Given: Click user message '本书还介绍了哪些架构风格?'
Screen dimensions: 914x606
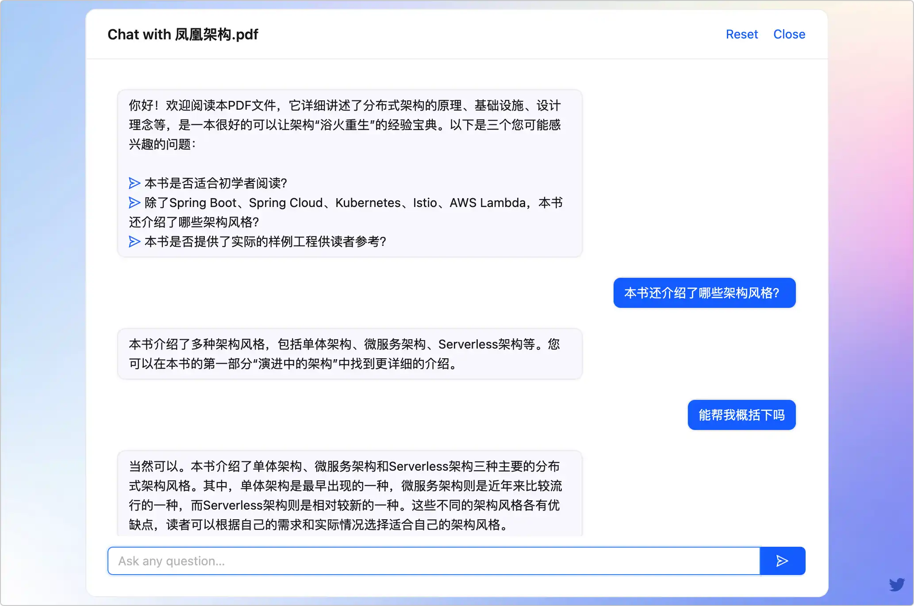Looking at the screenshot, I should 704,293.
